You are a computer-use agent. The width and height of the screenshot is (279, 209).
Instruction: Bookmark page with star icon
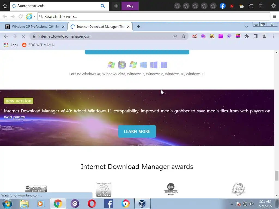[184, 36]
